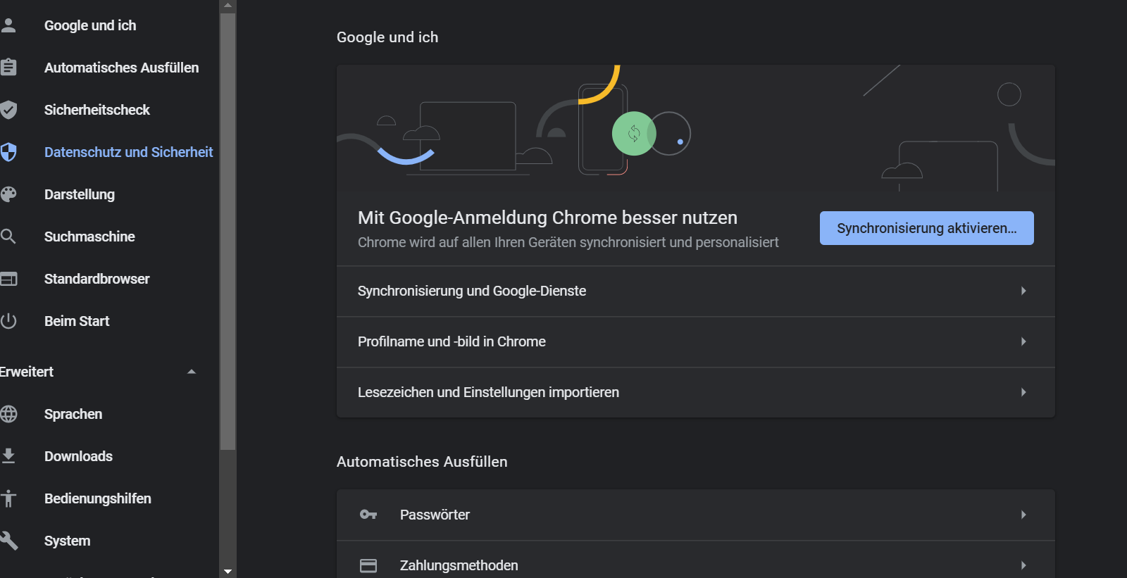1127x578 pixels.
Task: Click the power icon for Beim Start
Action: point(8,321)
